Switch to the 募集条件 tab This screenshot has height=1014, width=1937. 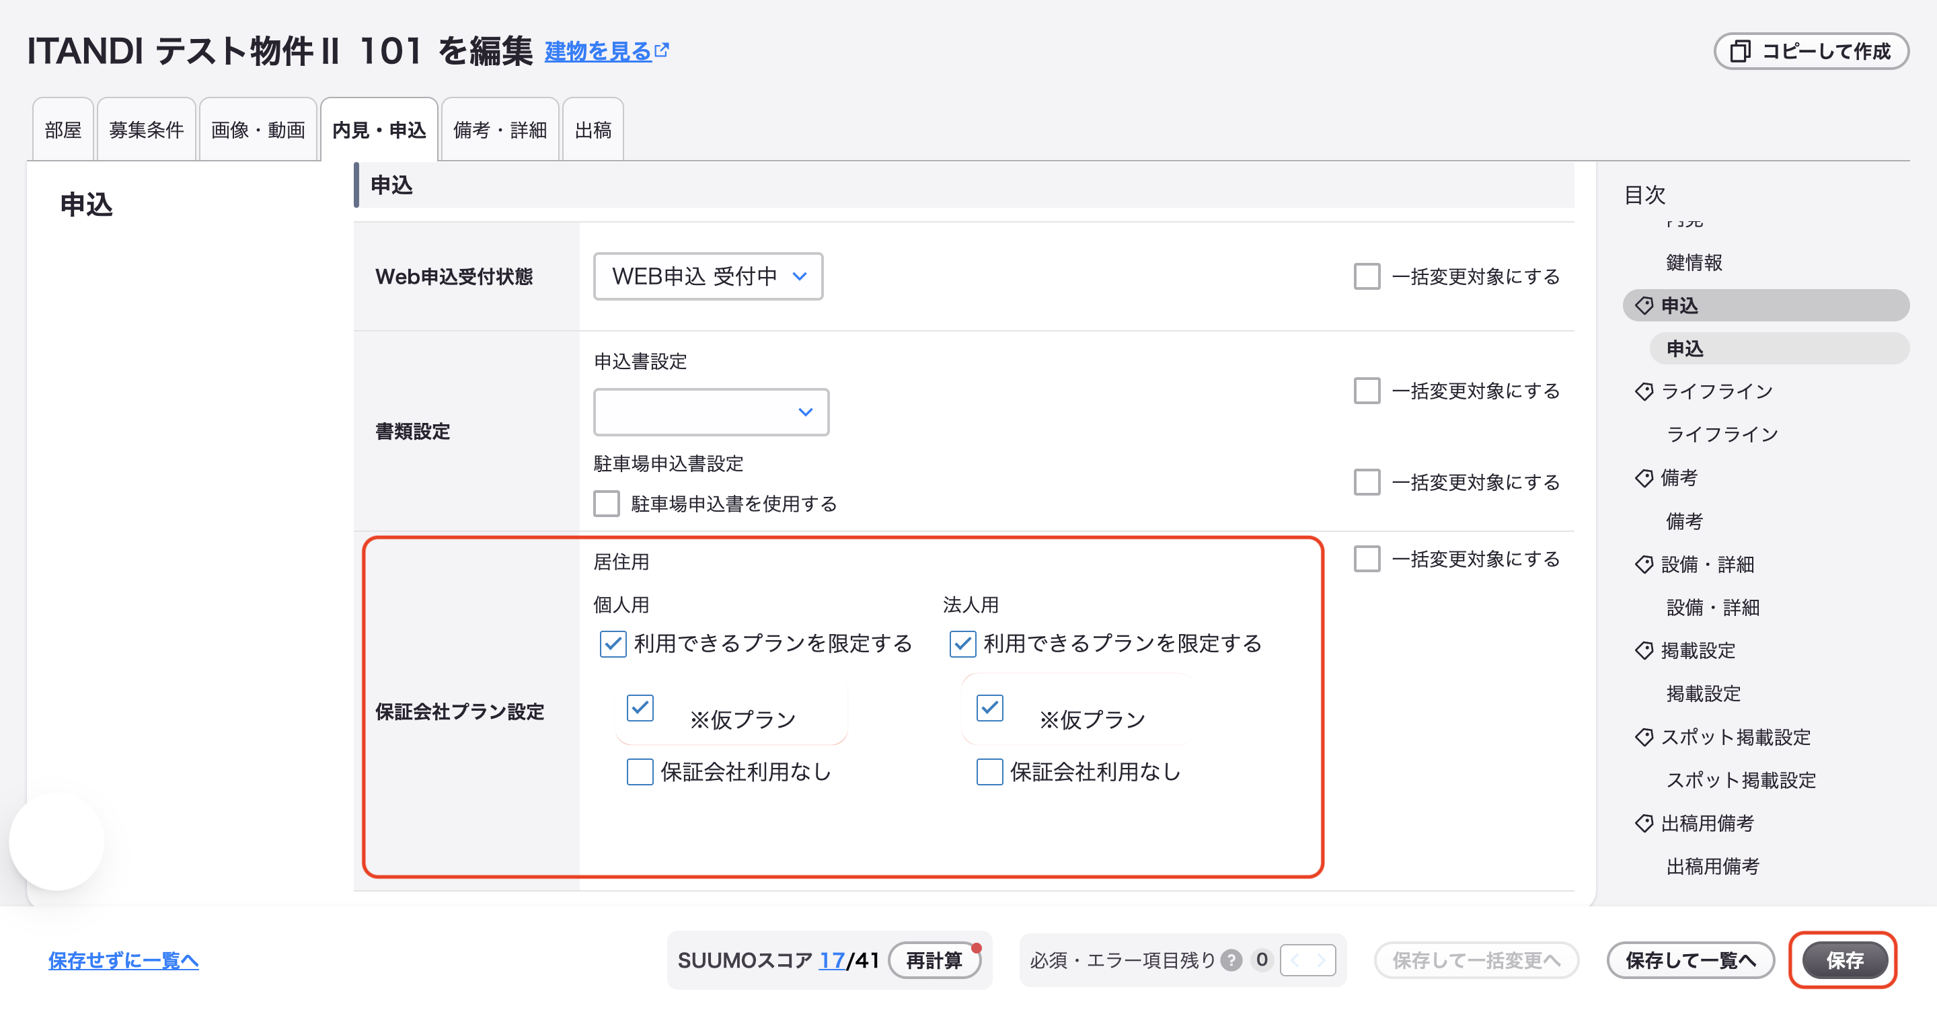(x=147, y=130)
